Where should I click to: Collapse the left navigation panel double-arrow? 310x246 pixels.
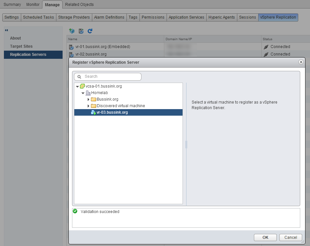(7, 30)
